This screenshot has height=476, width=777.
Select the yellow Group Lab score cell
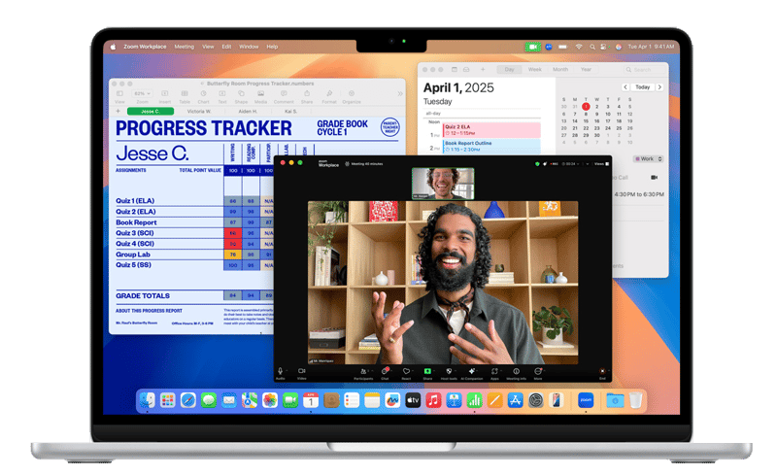pyautogui.click(x=232, y=255)
